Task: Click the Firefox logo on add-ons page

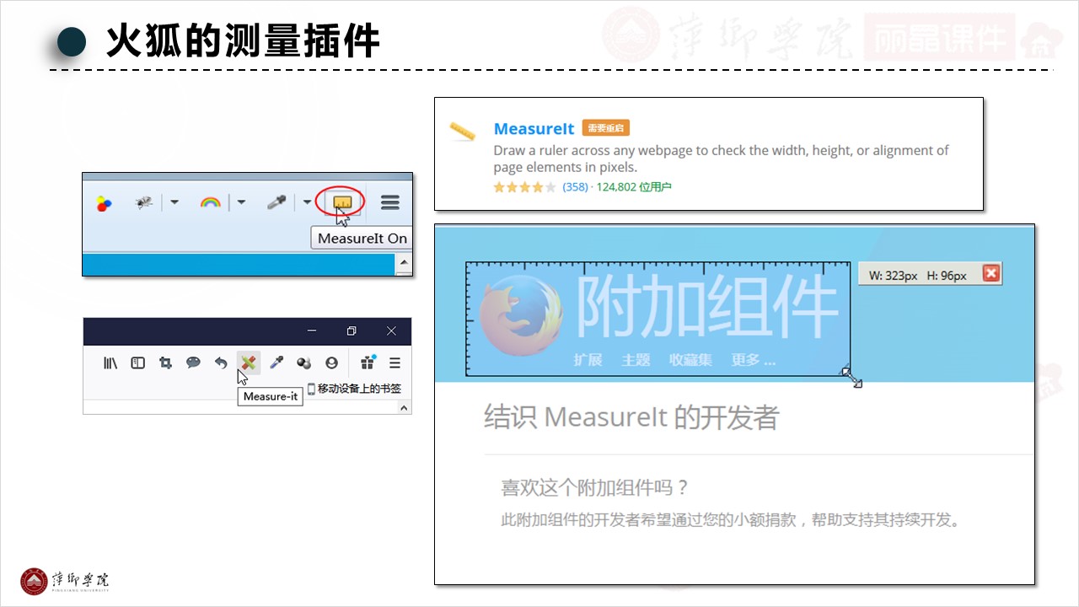Action: point(521,317)
